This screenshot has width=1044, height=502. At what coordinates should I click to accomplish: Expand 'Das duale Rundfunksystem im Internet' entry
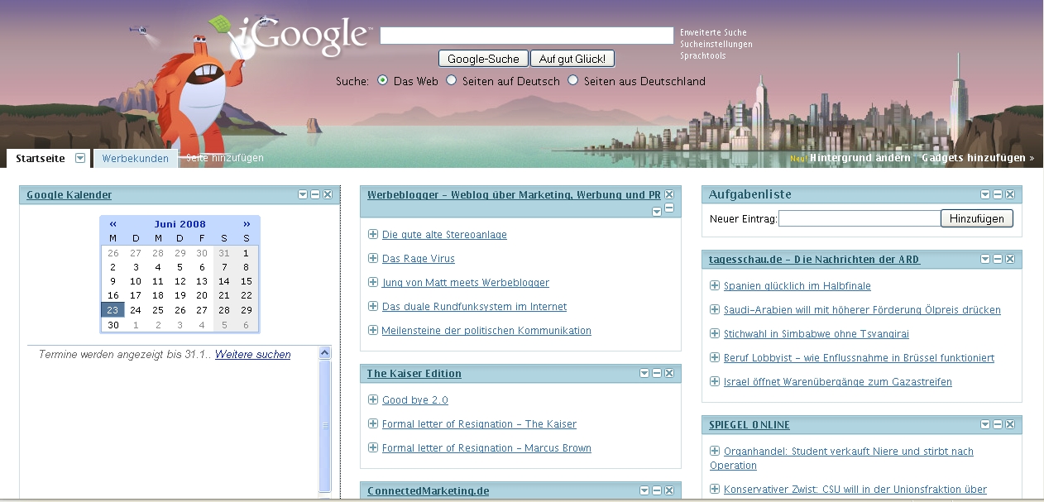[373, 306]
